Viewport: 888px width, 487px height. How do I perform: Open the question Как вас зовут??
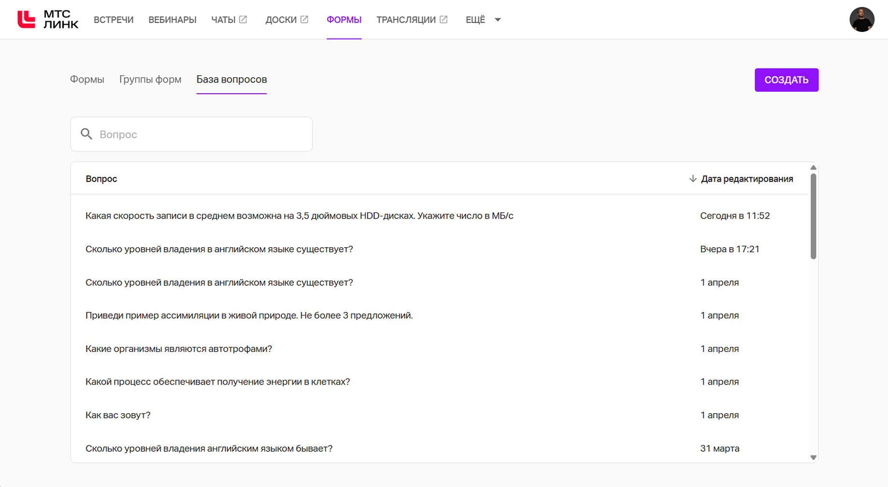pyautogui.click(x=439, y=415)
